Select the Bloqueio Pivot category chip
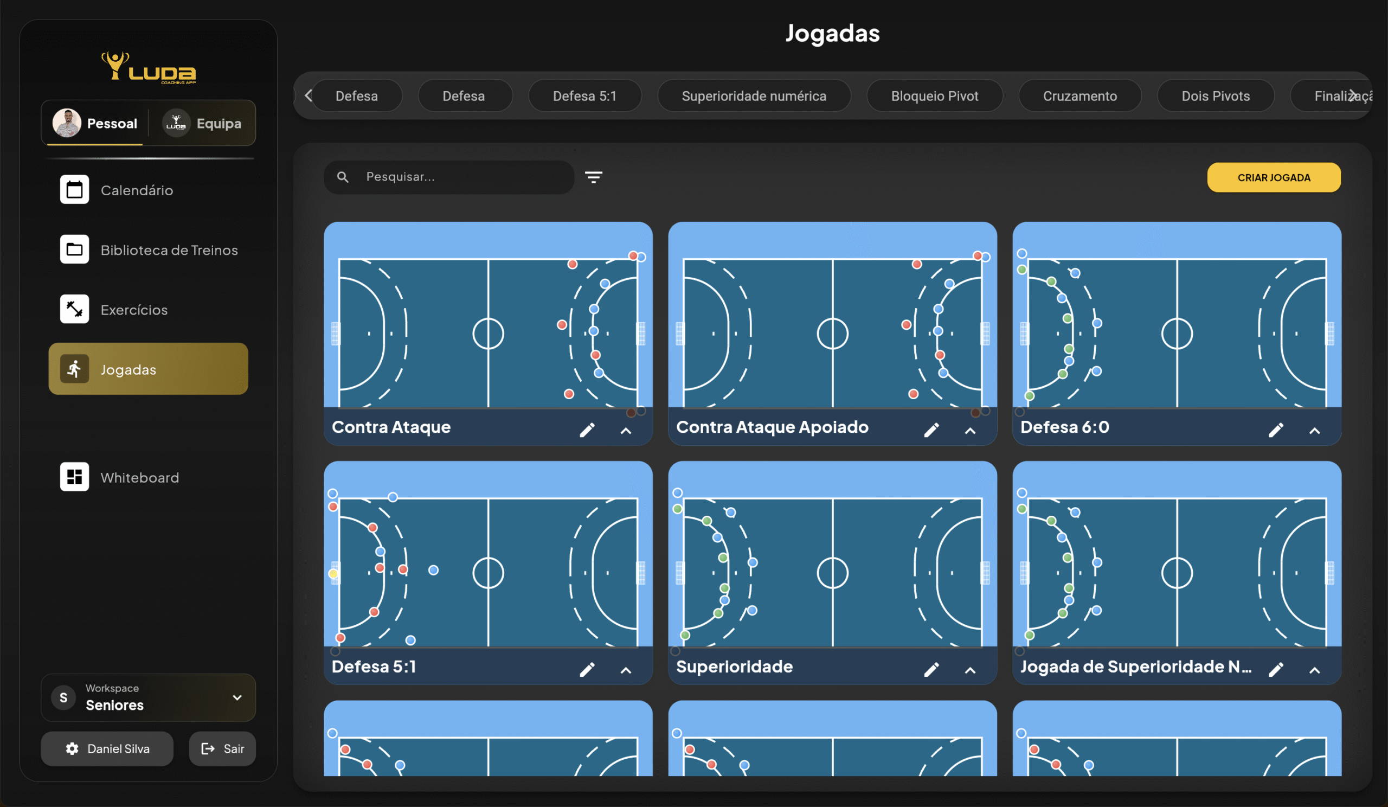 point(934,96)
